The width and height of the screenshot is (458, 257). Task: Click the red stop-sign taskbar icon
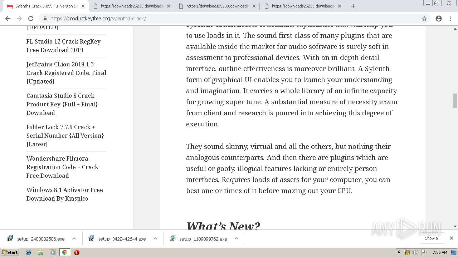pyautogui.click(x=77, y=252)
